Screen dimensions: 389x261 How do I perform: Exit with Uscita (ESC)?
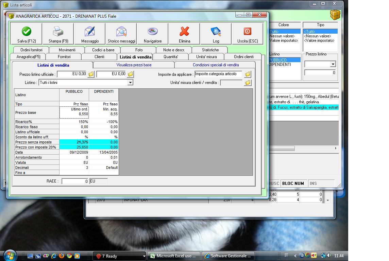[x=247, y=34]
